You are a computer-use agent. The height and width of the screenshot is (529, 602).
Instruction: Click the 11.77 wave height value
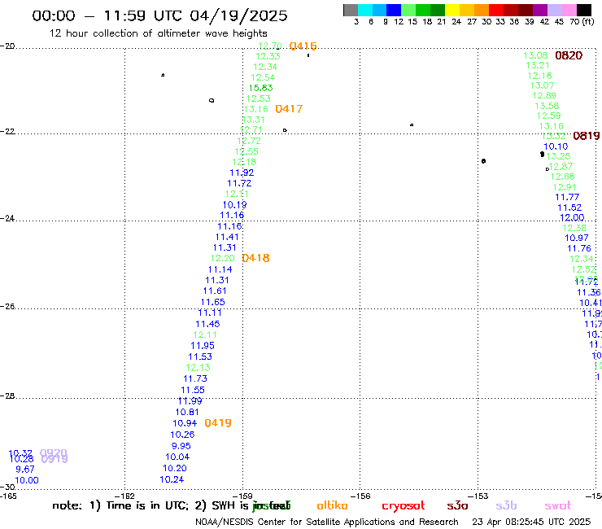(x=567, y=198)
